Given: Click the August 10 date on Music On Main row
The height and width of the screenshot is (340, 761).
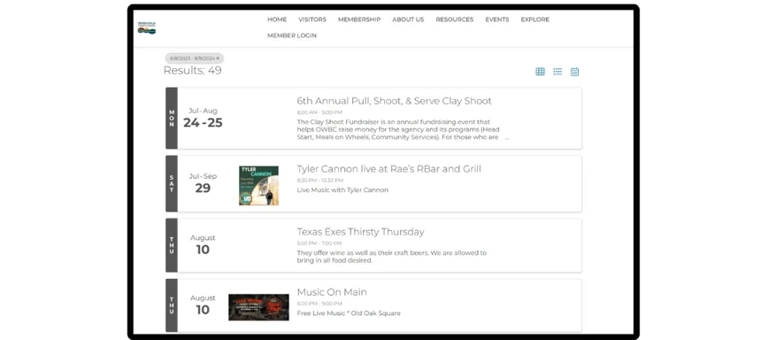Looking at the screenshot, I should [203, 305].
